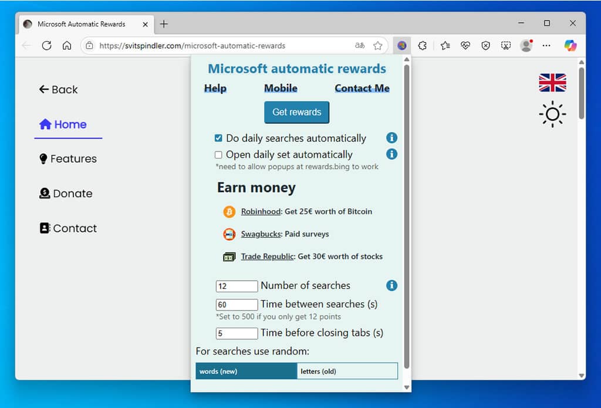Click the Time between searches field
This screenshot has height=408, width=601.
coord(237,305)
